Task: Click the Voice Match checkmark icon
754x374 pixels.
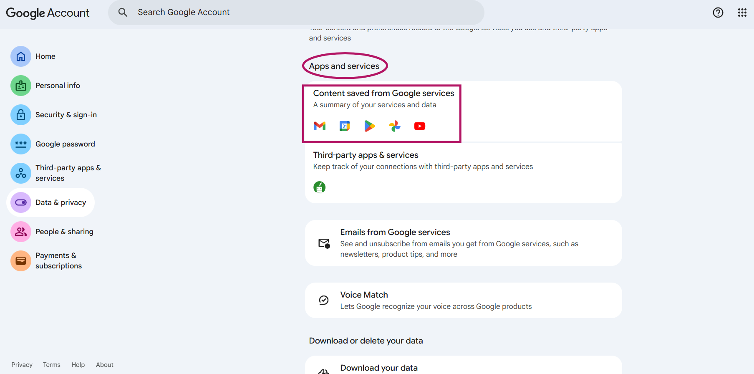Action: 324,300
